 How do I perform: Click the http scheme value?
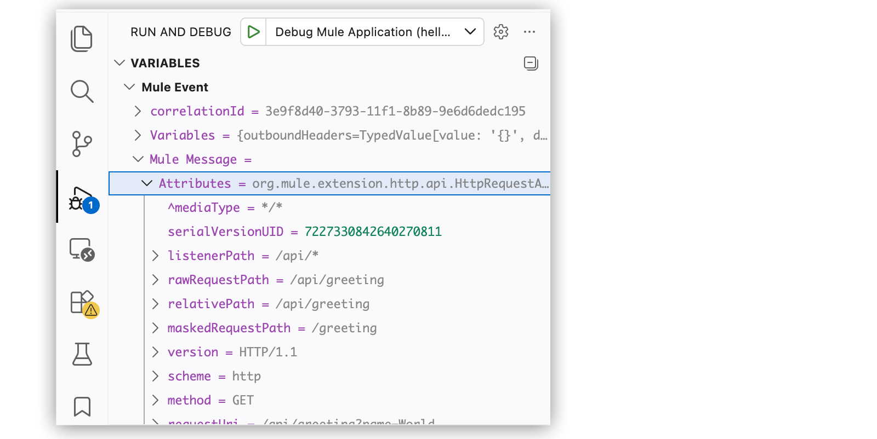coord(247,376)
